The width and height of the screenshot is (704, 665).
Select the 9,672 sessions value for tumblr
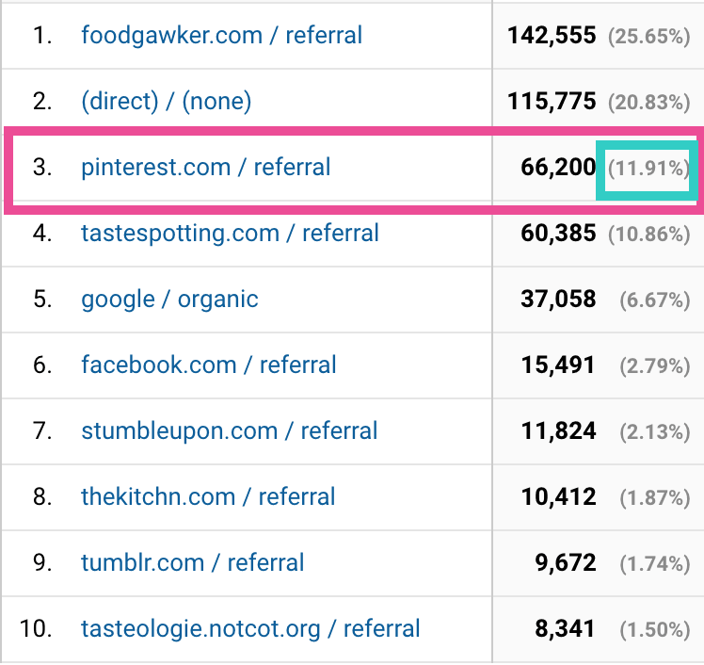tap(566, 562)
